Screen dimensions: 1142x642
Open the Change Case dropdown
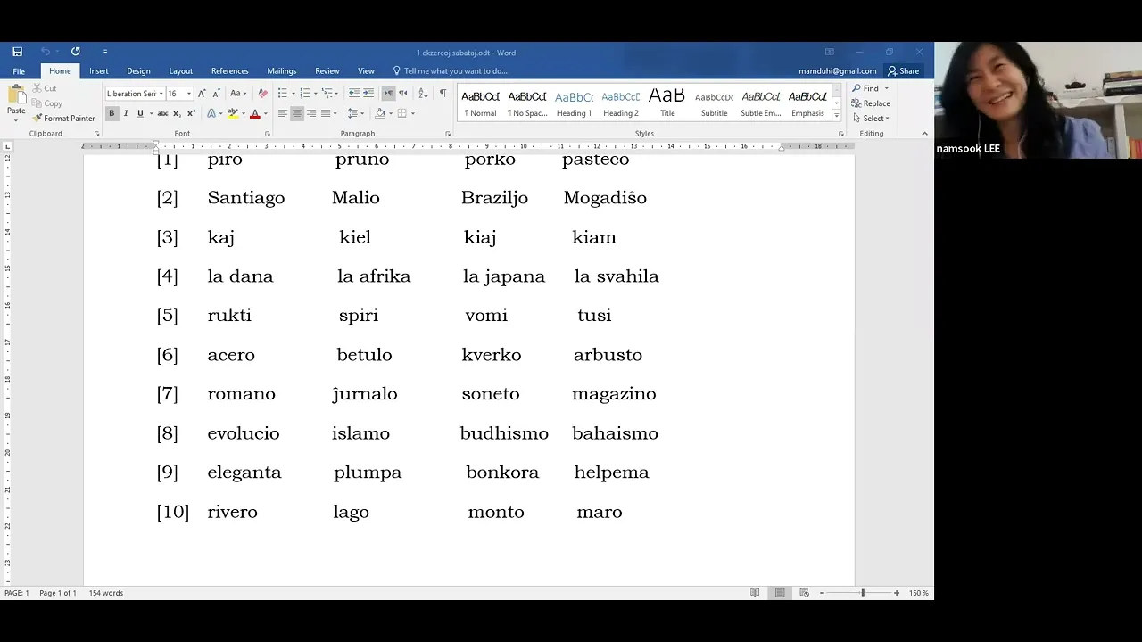click(x=237, y=93)
